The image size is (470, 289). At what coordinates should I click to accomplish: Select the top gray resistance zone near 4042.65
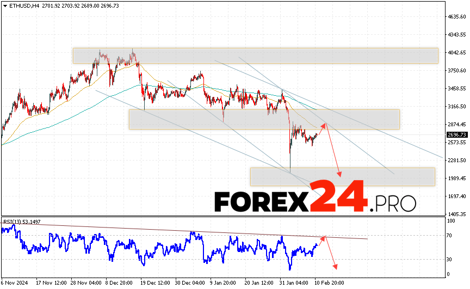coord(255,56)
